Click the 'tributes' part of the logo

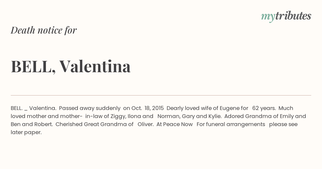click(293, 16)
